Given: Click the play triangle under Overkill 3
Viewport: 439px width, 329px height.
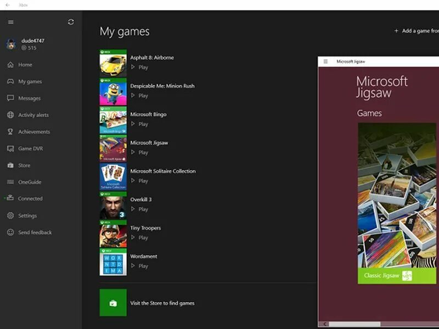Looking at the screenshot, I should tap(133, 209).
